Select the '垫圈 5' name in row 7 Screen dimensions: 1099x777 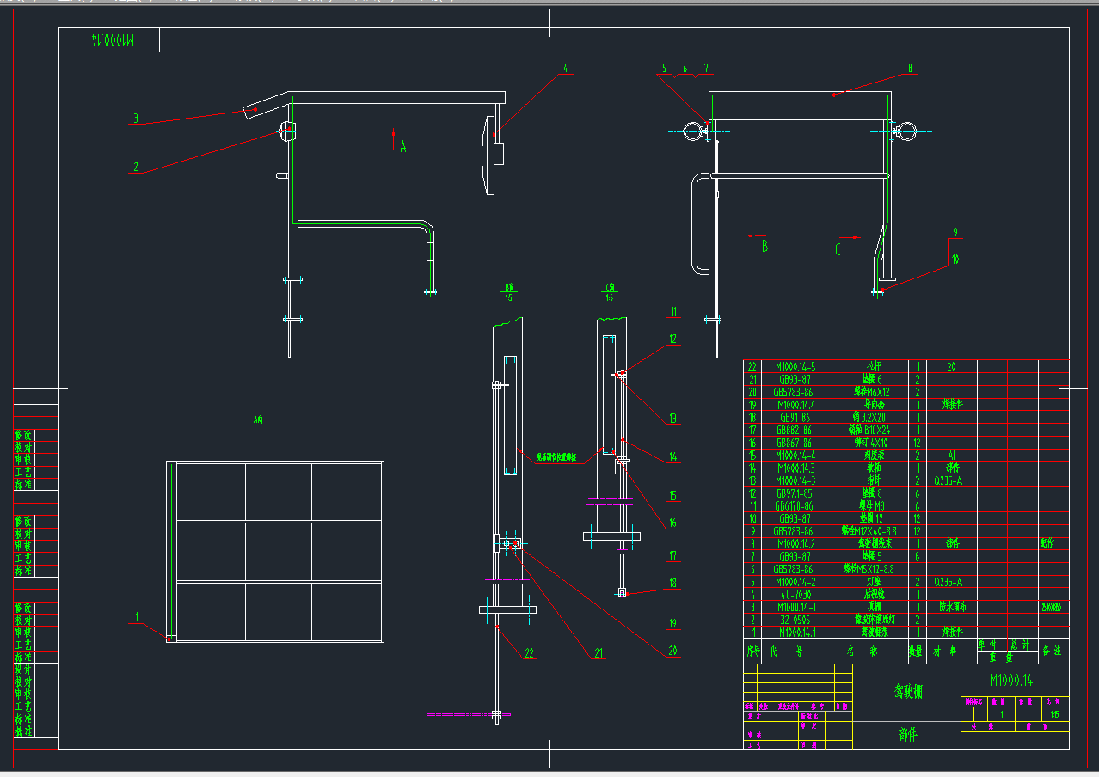click(x=873, y=556)
